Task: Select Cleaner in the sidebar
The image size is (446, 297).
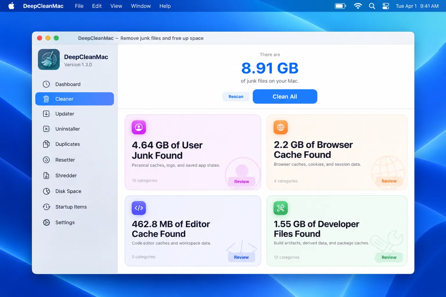Action: pos(75,99)
